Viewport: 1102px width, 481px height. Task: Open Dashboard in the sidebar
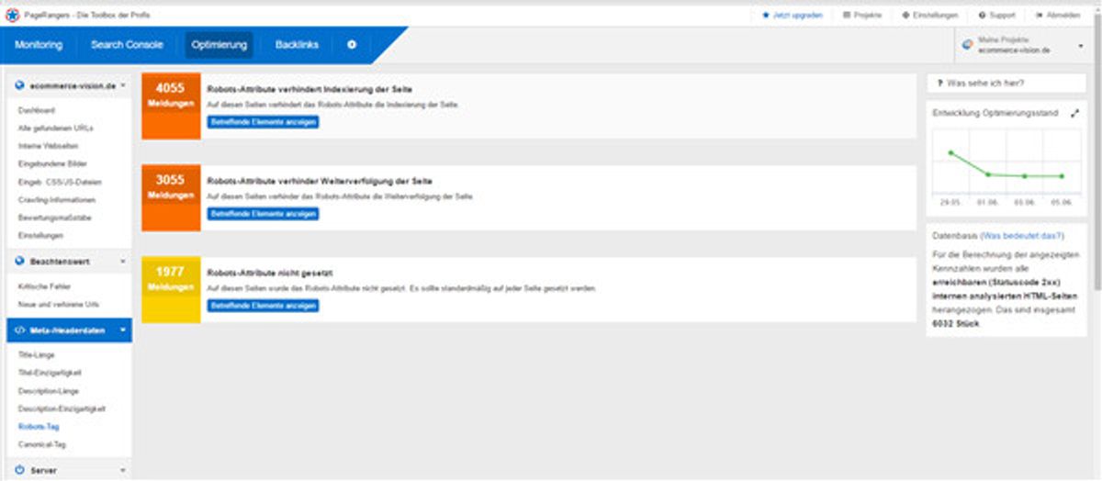coord(38,111)
